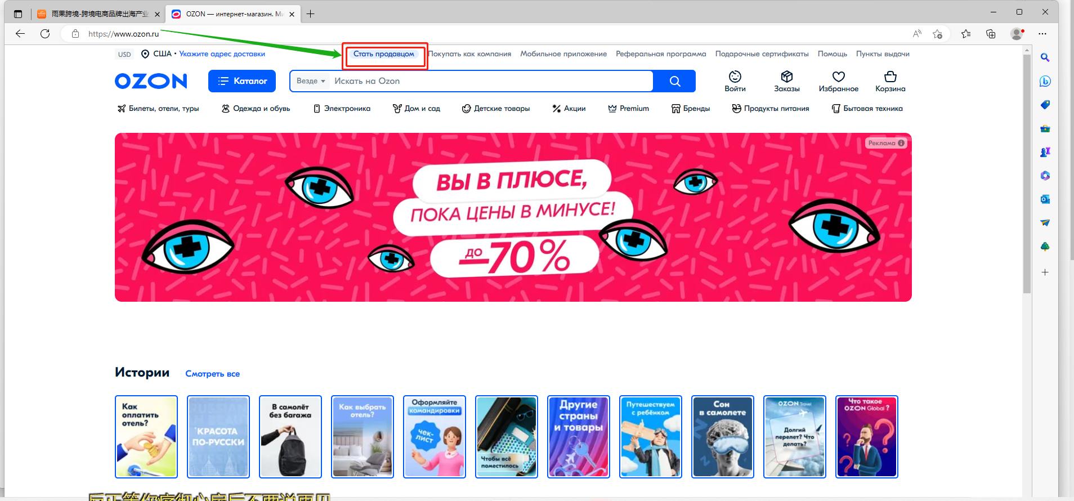Viewport: 1074px width, 501px height.
Task: Change the USD currency selector
Action: click(x=124, y=55)
